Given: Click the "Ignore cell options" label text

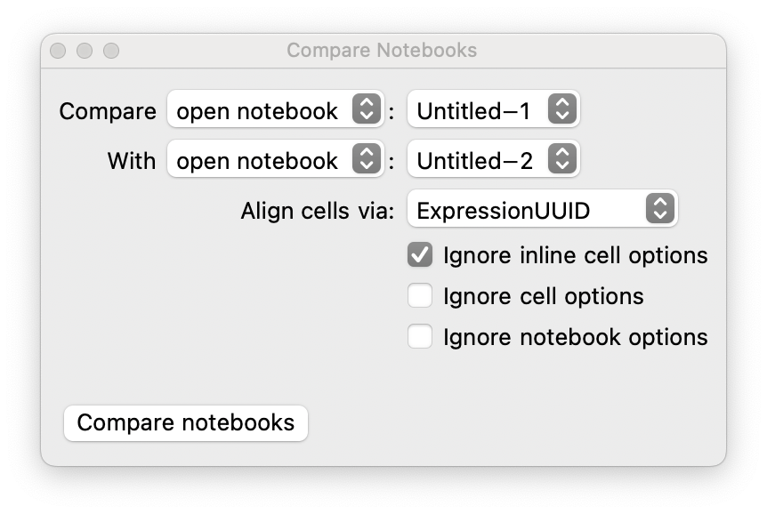Looking at the screenshot, I should (543, 296).
